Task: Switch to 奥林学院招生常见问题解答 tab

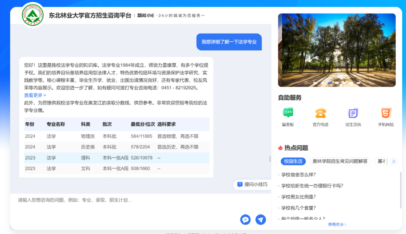Action: point(340,161)
